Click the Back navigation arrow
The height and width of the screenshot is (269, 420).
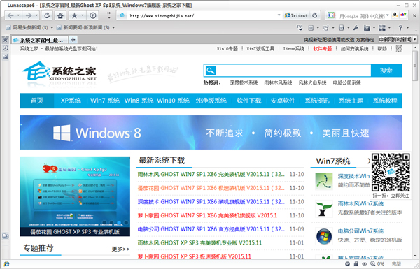click(10, 15)
